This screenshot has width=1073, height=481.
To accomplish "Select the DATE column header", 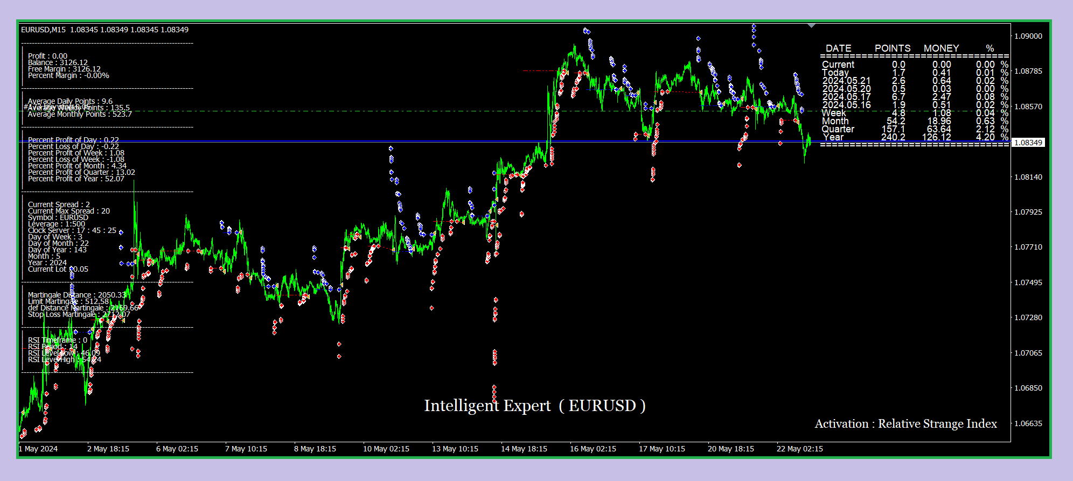I will coord(839,48).
